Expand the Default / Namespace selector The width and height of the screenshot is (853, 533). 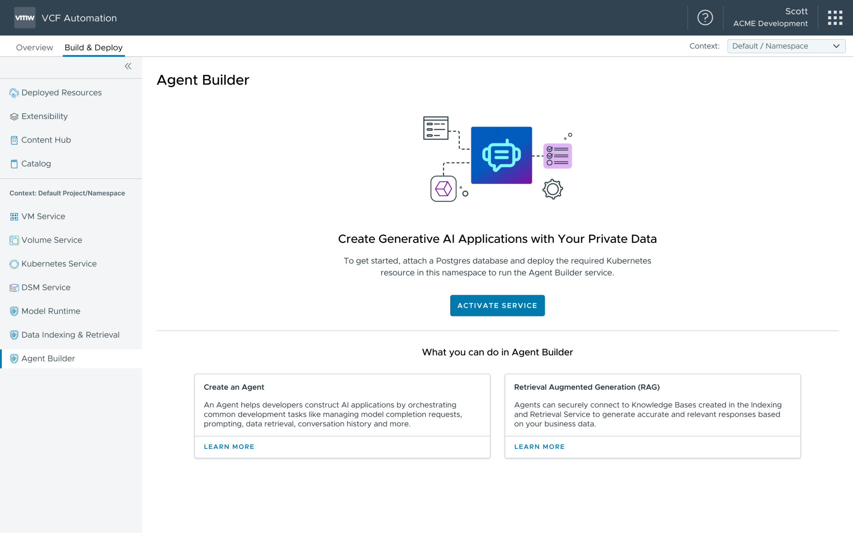pos(786,46)
